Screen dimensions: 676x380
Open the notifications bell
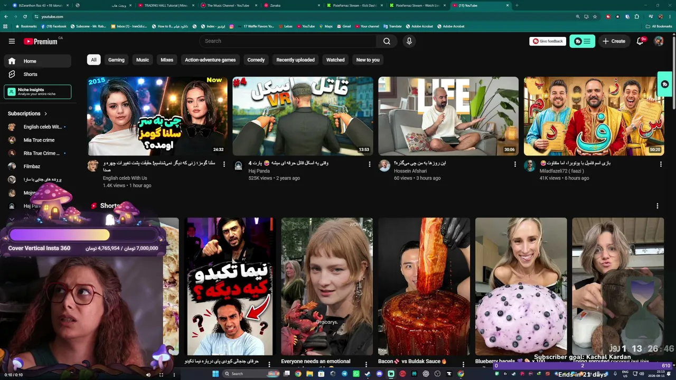pyautogui.click(x=640, y=41)
